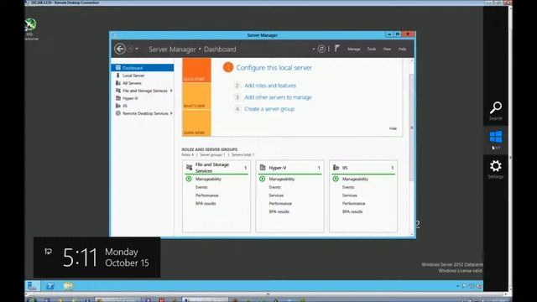Click the Server Manager vertical scrollbar thumb

(x=412, y=127)
